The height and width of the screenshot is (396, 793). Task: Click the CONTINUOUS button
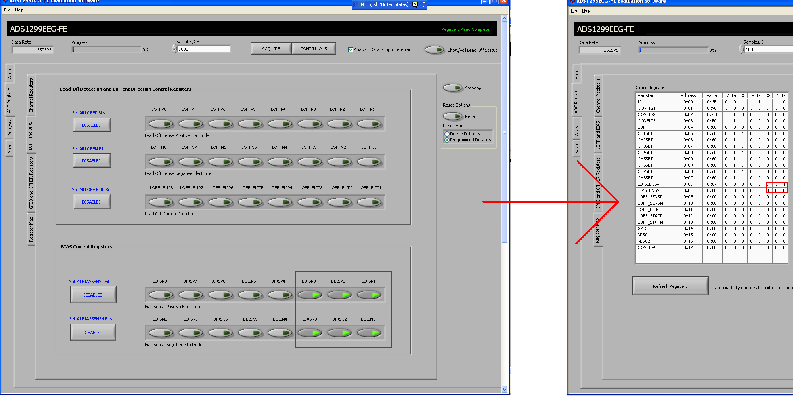[x=314, y=49]
